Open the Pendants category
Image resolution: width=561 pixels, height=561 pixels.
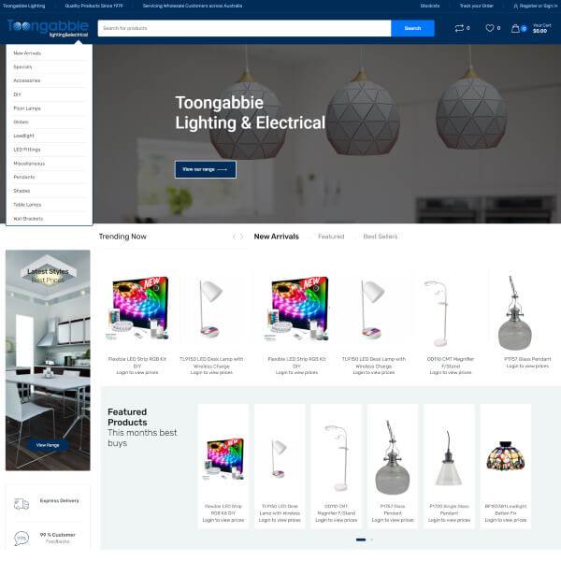pos(24,177)
